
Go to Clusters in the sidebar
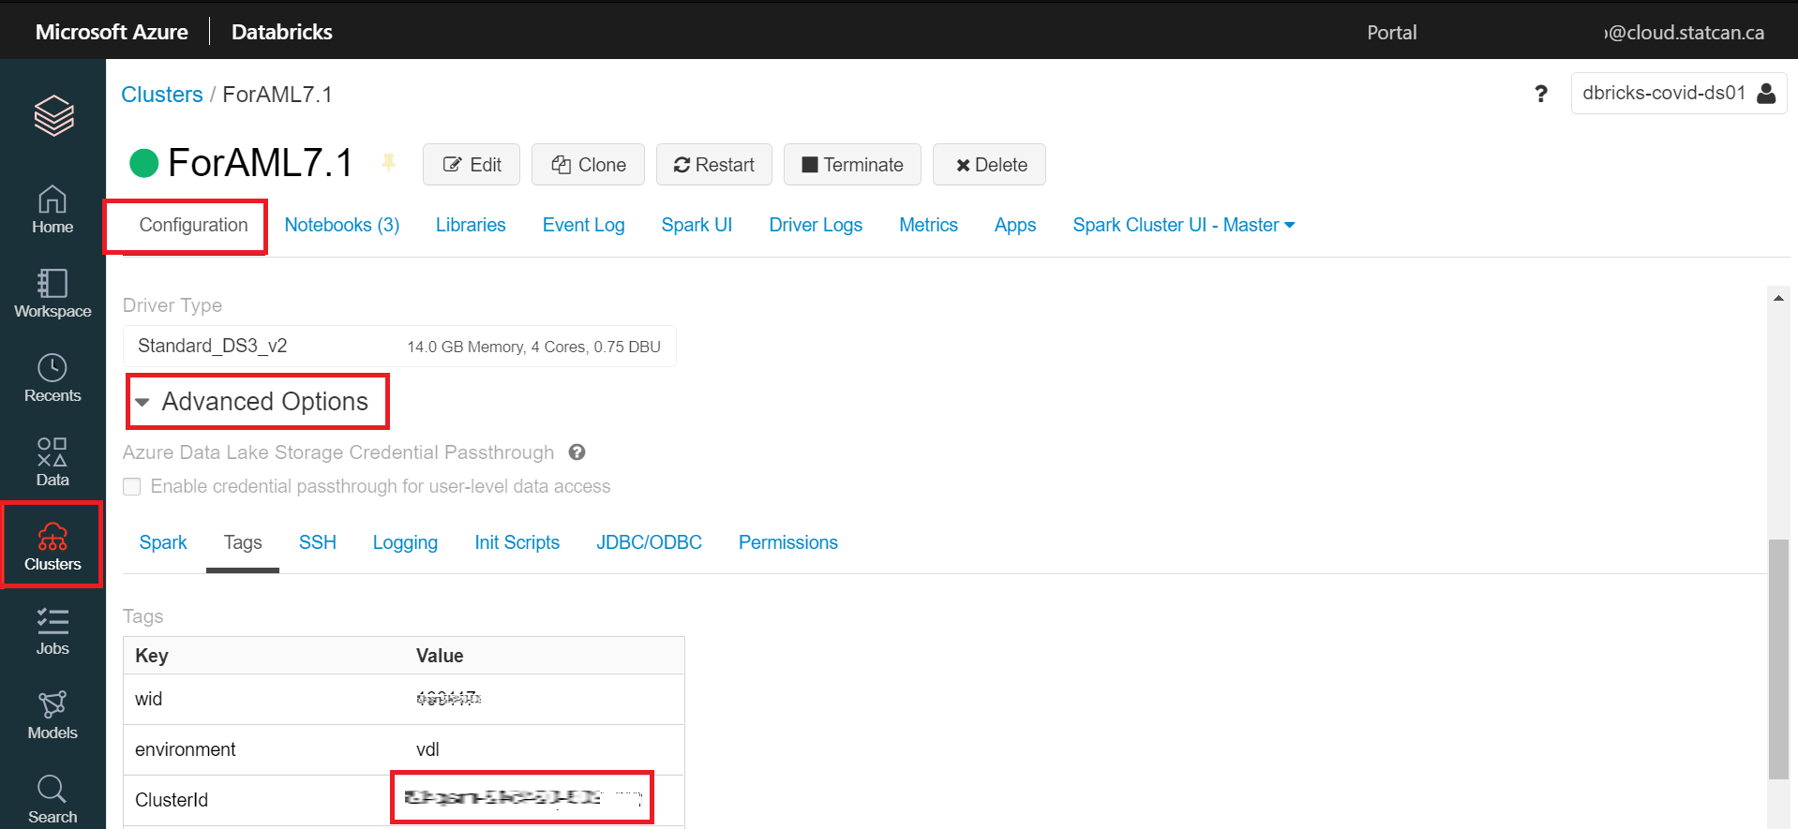click(52, 546)
